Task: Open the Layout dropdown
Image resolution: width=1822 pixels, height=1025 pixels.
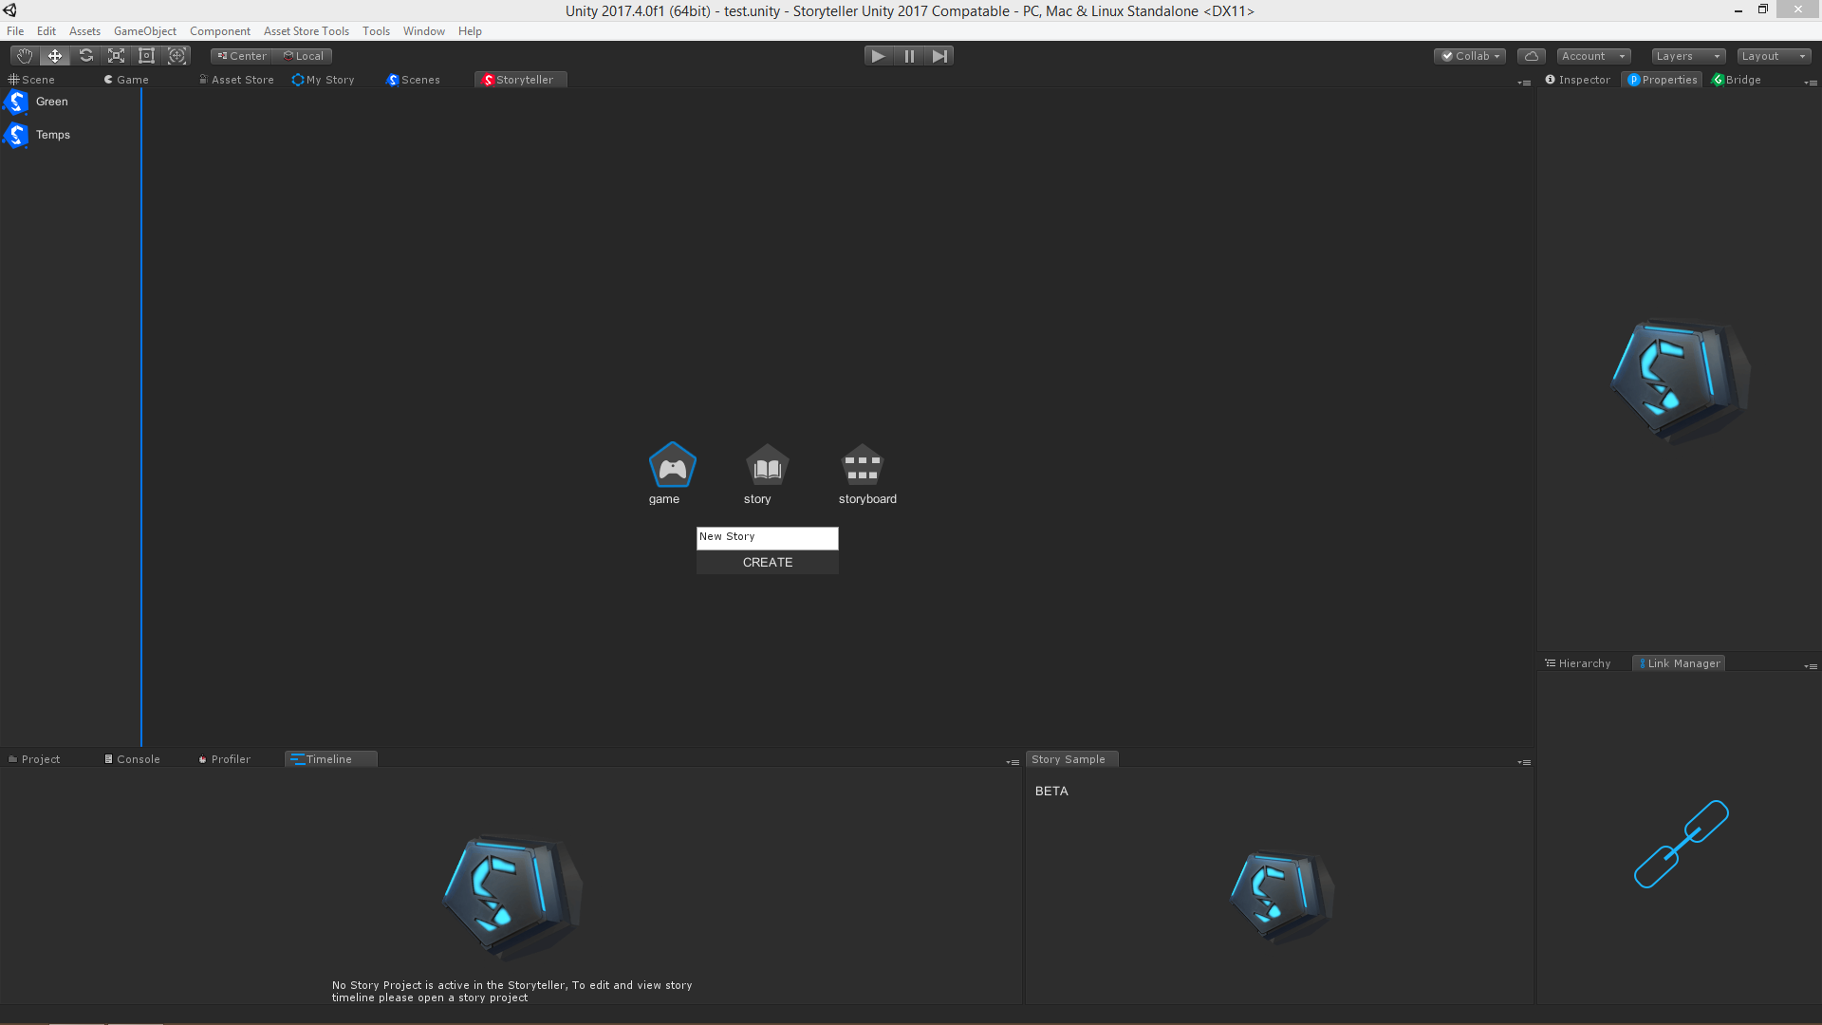Action: coord(1774,56)
